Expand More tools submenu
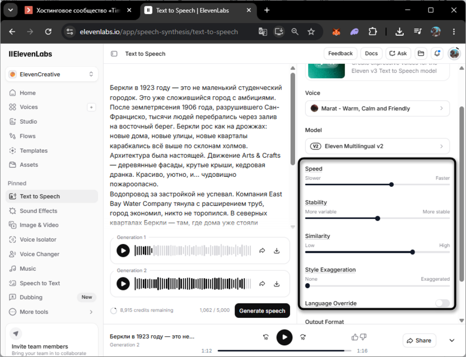The height and width of the screenshot is (357, 466). 52,312
